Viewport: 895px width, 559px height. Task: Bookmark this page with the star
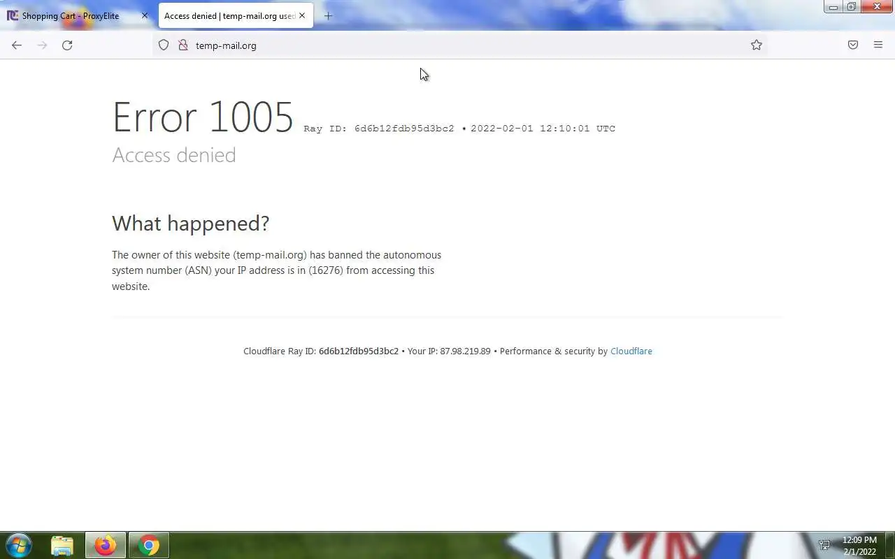point(757,45)
